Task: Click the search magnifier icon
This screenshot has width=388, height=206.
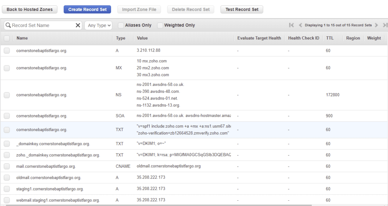Action: [x=8, y=25]
